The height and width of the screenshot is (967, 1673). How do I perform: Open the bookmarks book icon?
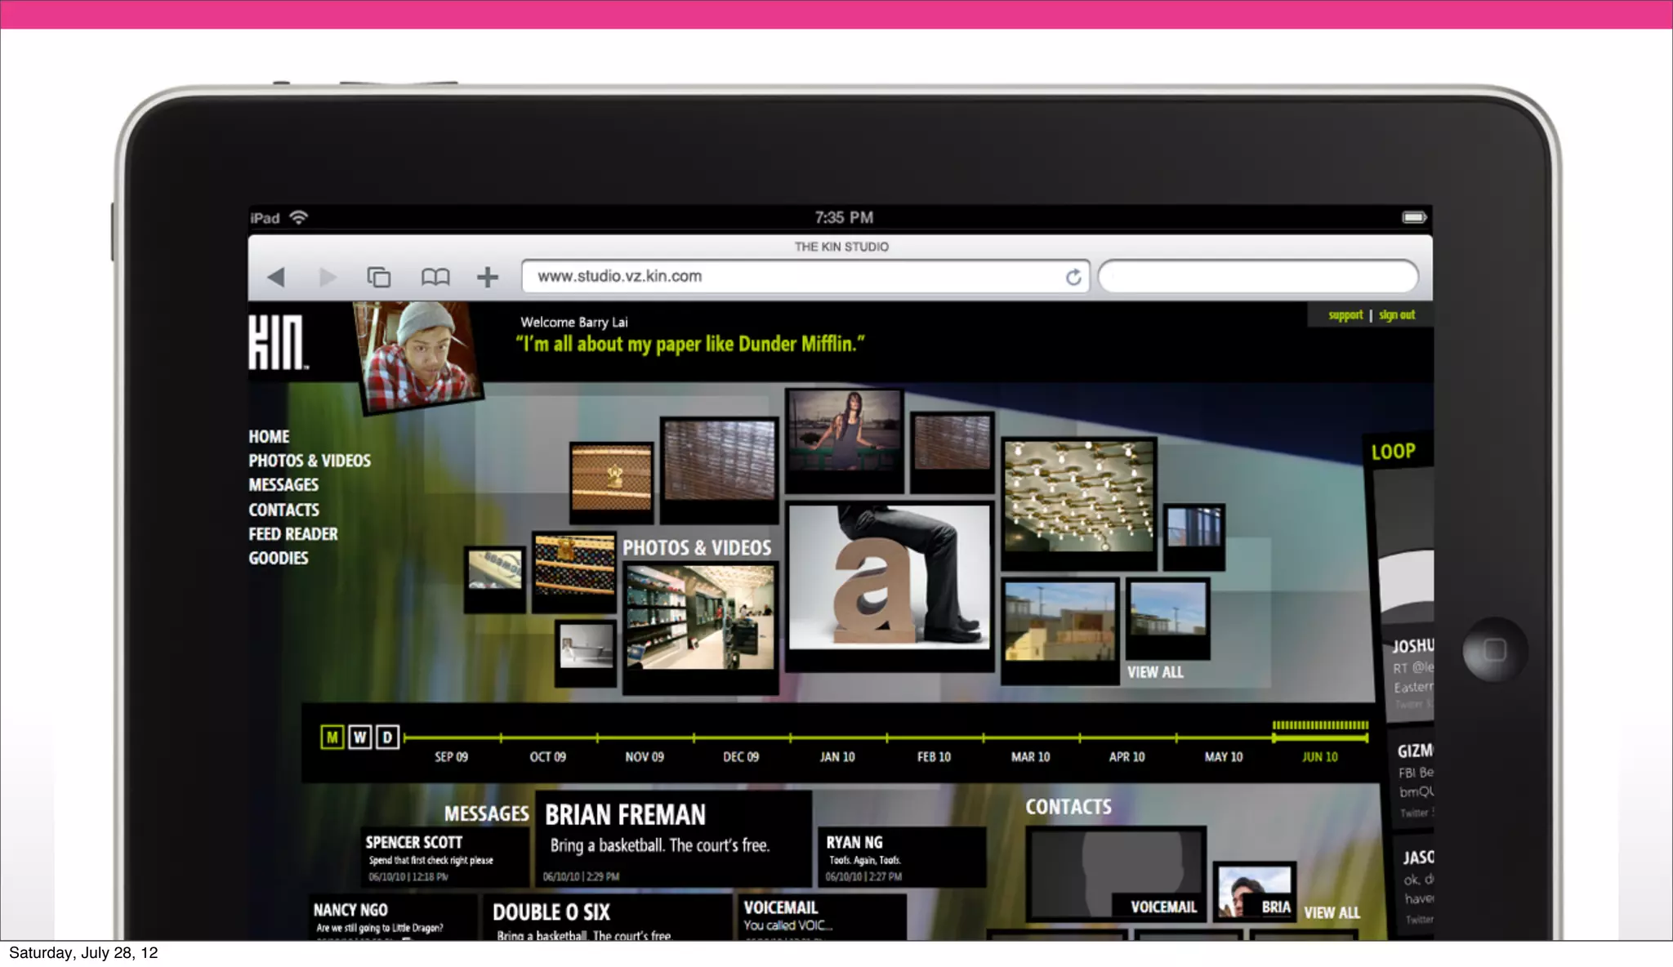tap(435, 277)
